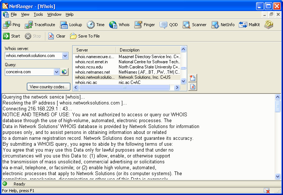Restore the inner Whois child window

point(271,14)
